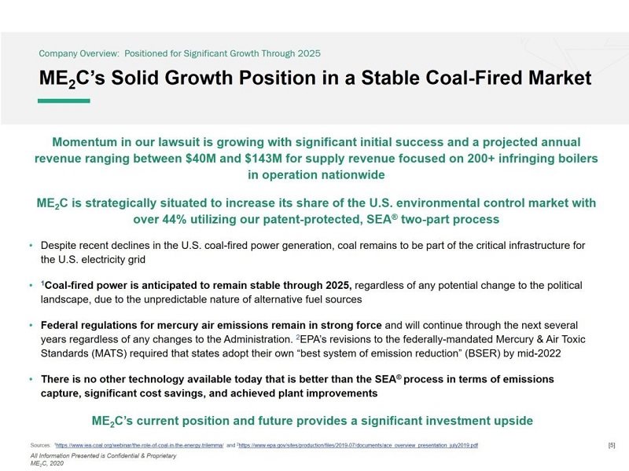This screenshot has height=471, width=629.
Task: Click the 'in operation nationwide' text line
Action: [x=316, y=174]
